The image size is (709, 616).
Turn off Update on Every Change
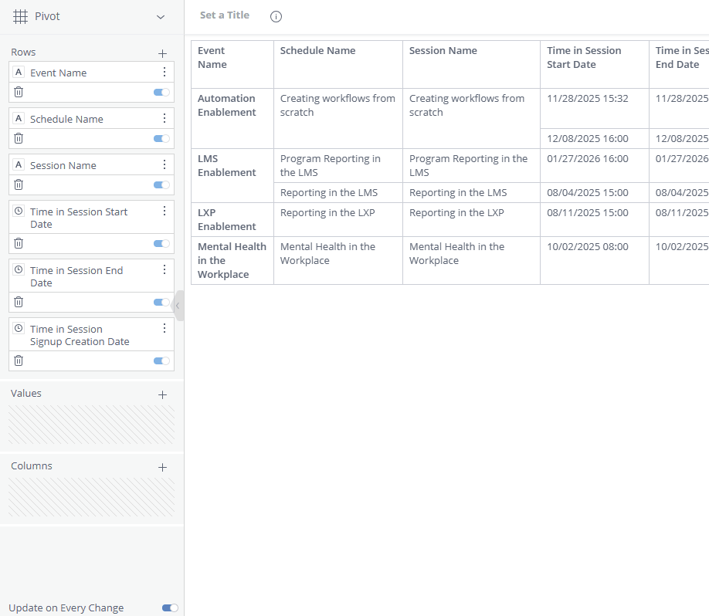point(170,608)
